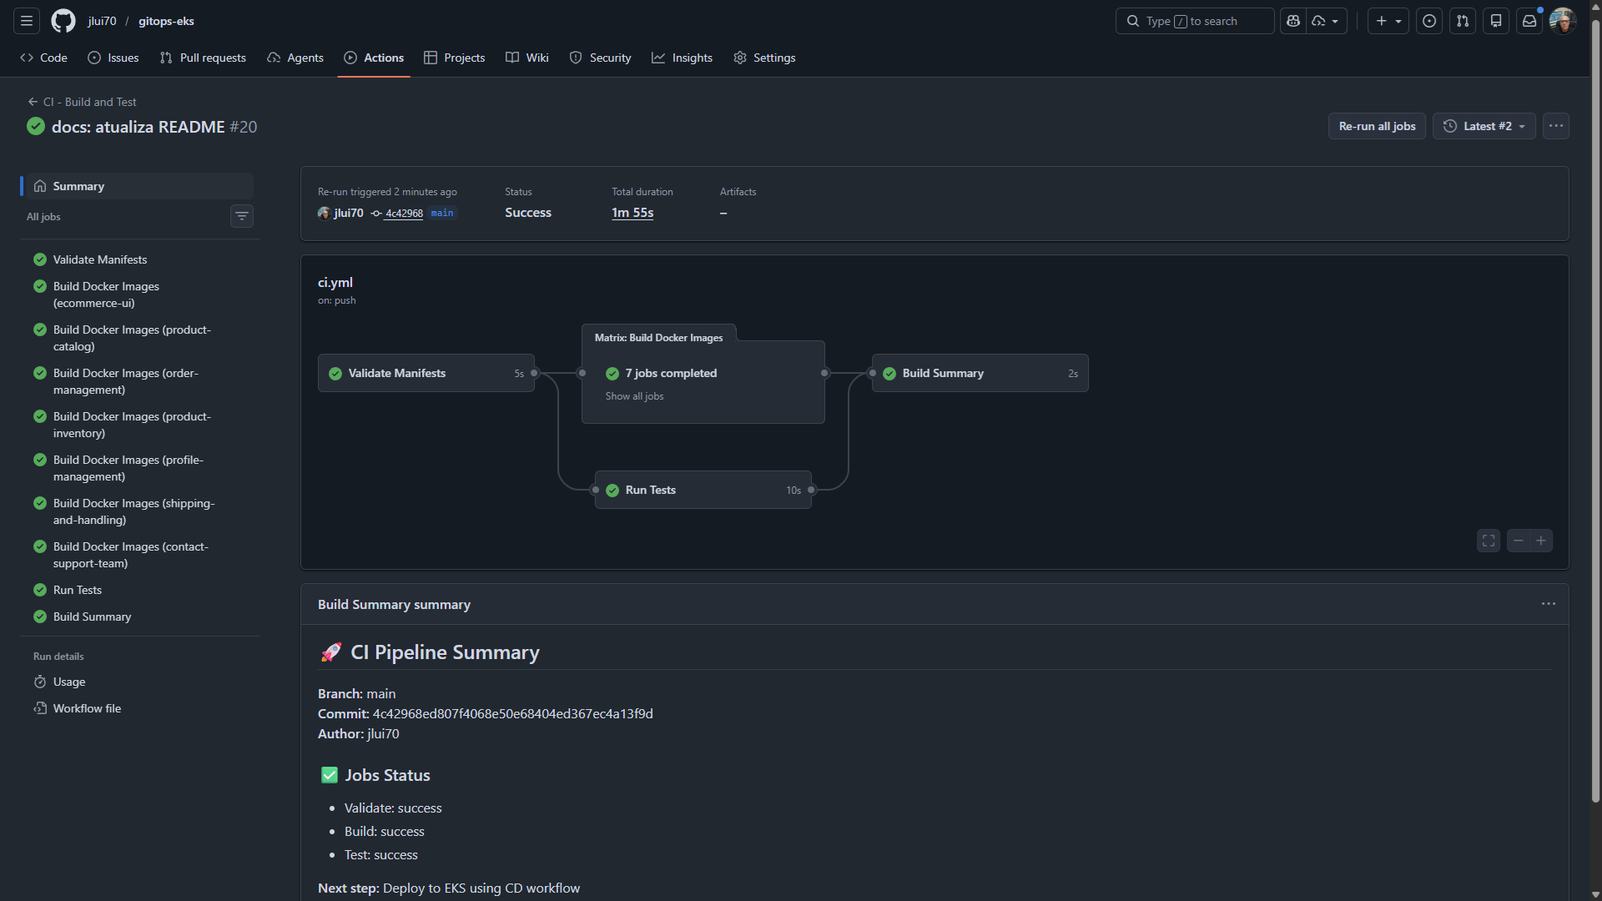Open the Build Summary options ellipsis menu
1602x901 pixels.
[x=1549, y=604]
